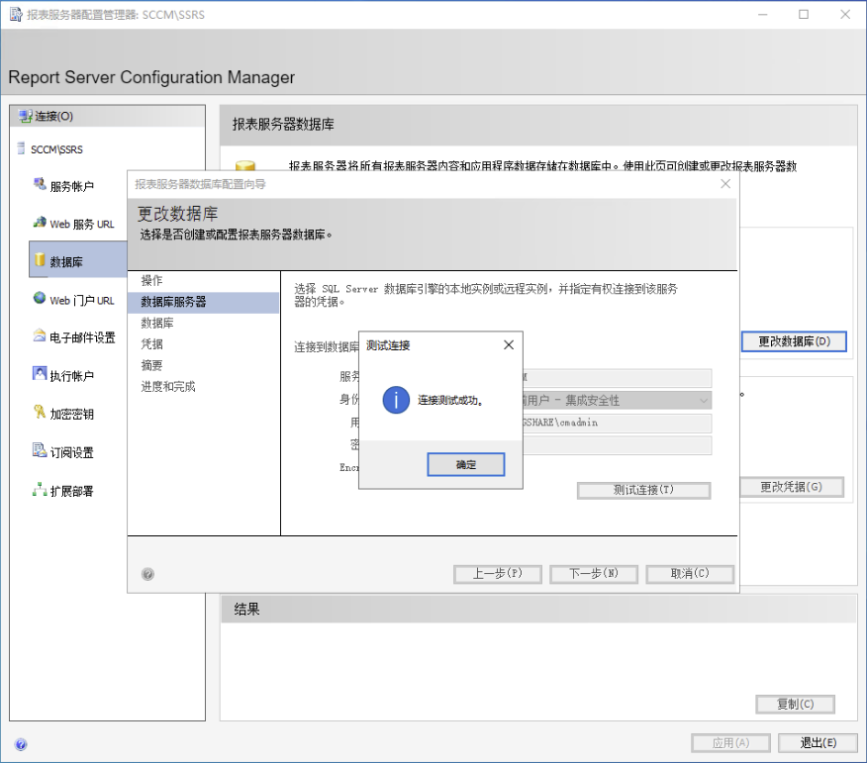Click the 复制(C) button in results
This screenshot has width=867, height=763.
click(x=795, y=705)
